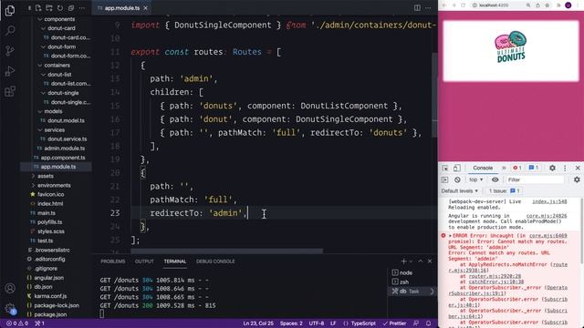Click the New File icon in the Explorer
The image size is (584, 328).
(x=38, y=8)
